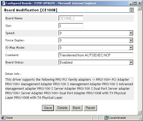Click the scrollbar up arrow
The width and height of the screenshot is (143, 121).
pyautogui.click(x=139, y=9)
